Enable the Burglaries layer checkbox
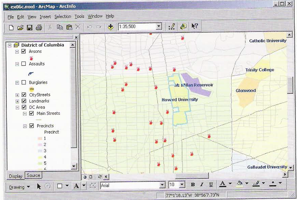 [24, 83]
